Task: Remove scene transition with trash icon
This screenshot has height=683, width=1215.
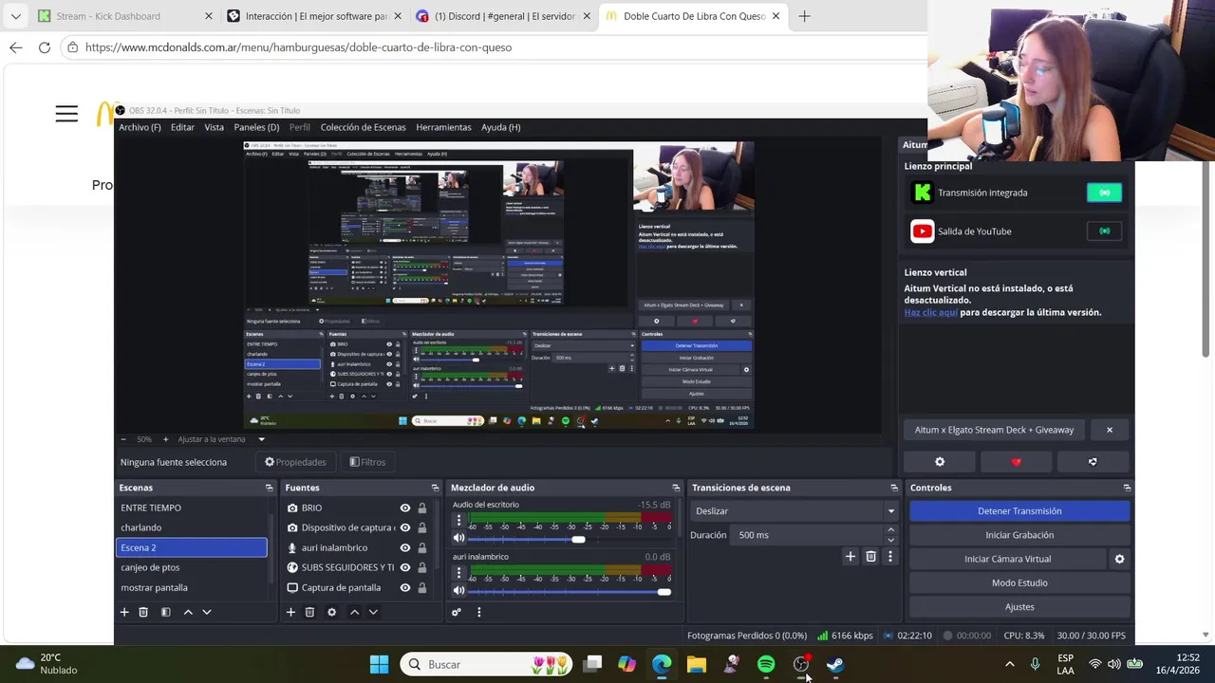Action: pos(870,557)
